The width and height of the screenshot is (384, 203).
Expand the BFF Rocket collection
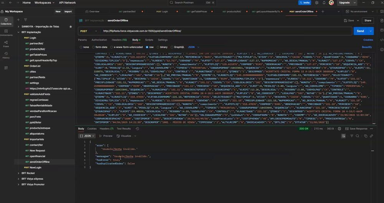click(18, 173)
